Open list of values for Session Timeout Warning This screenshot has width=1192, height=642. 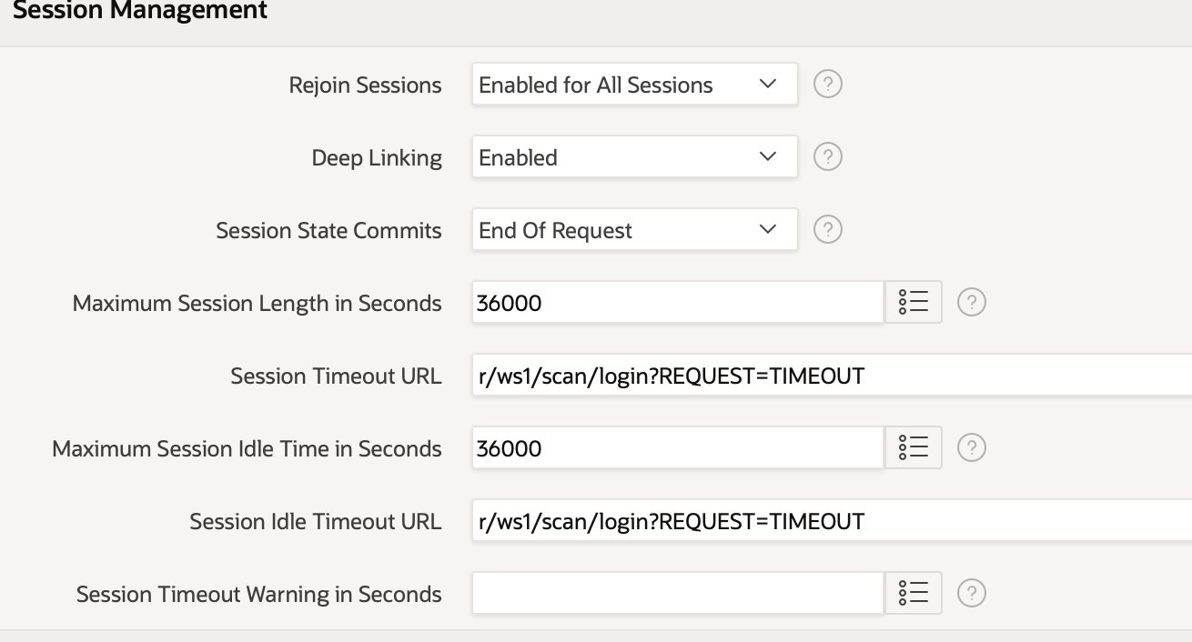(914, 594)
